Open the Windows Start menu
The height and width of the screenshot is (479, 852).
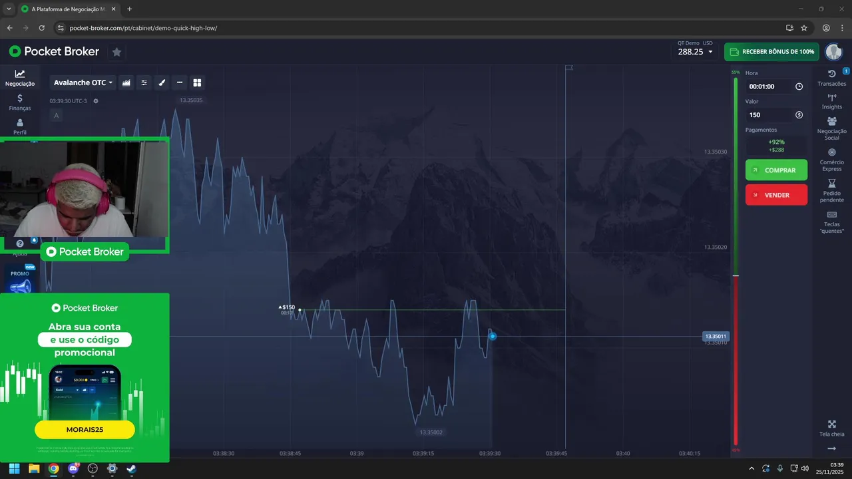(x=14, y=468)
